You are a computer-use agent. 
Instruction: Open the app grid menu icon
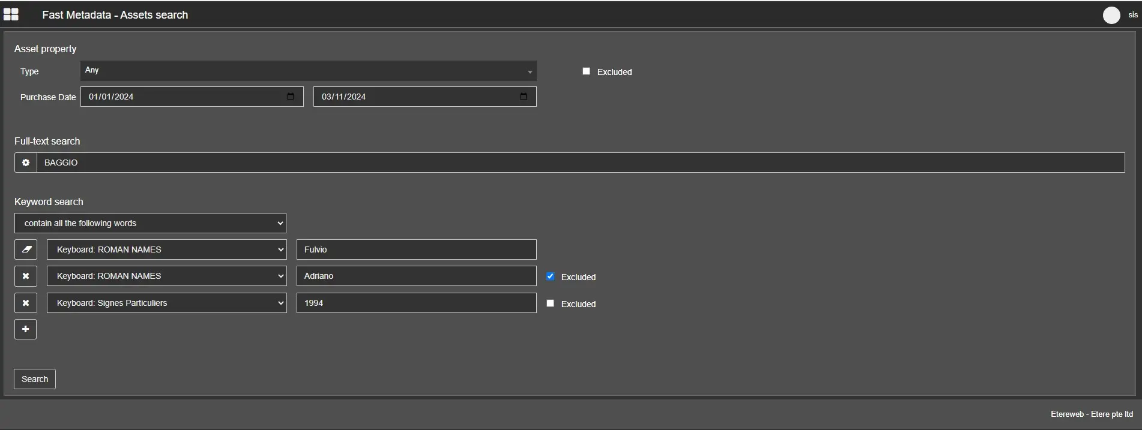(x=11, y=14)
